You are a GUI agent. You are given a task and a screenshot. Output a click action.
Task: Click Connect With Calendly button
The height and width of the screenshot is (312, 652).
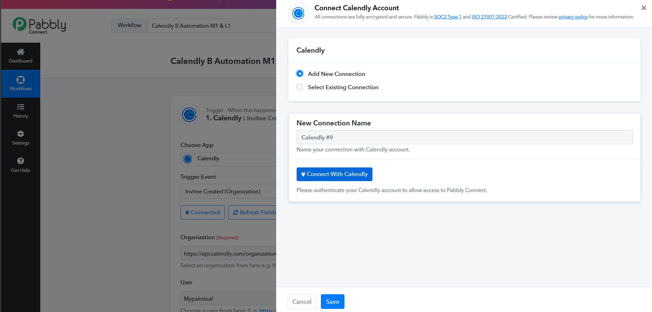334,174
